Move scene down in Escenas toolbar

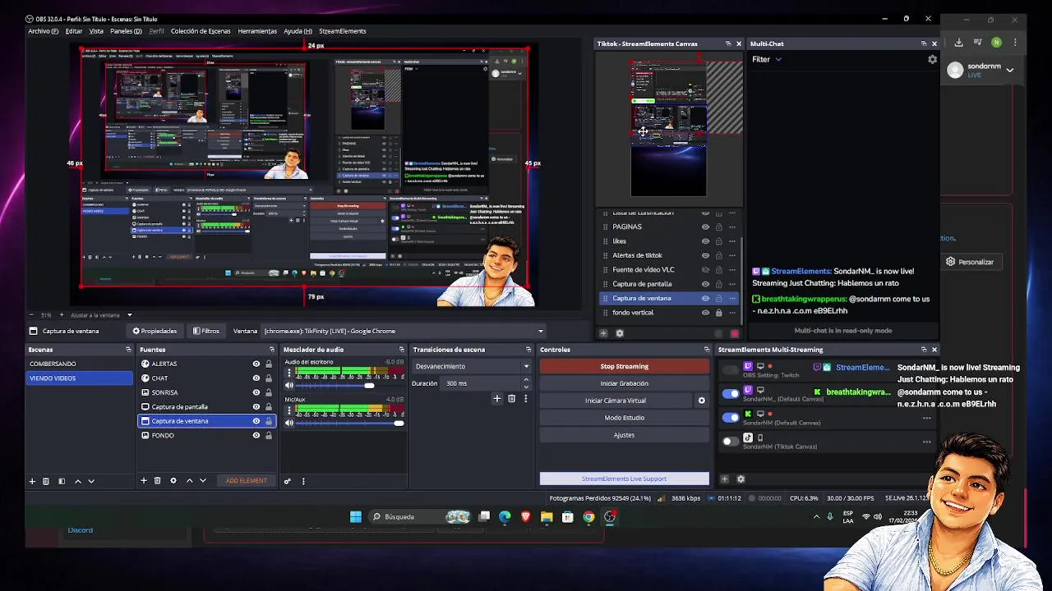[91, 481]
